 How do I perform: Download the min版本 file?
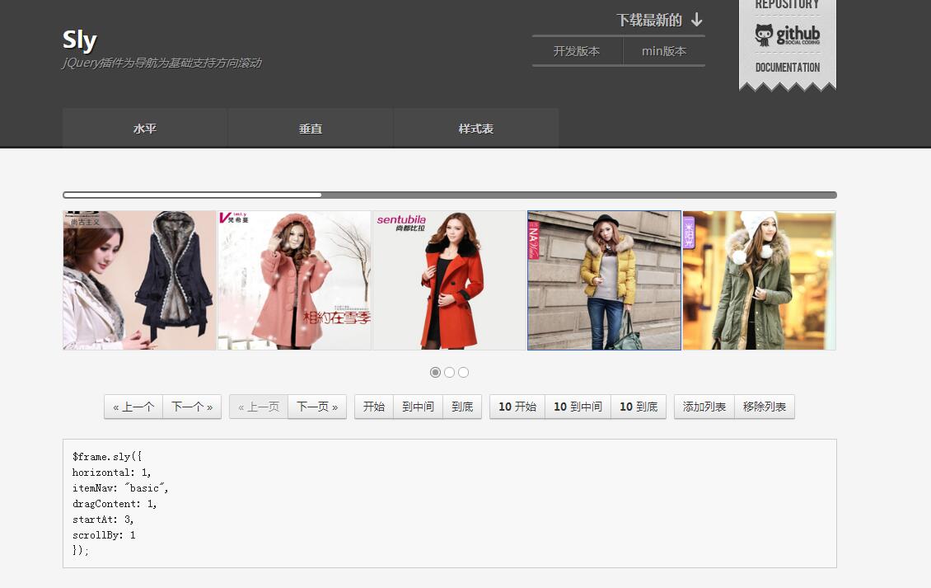click(x=664, y=51)
